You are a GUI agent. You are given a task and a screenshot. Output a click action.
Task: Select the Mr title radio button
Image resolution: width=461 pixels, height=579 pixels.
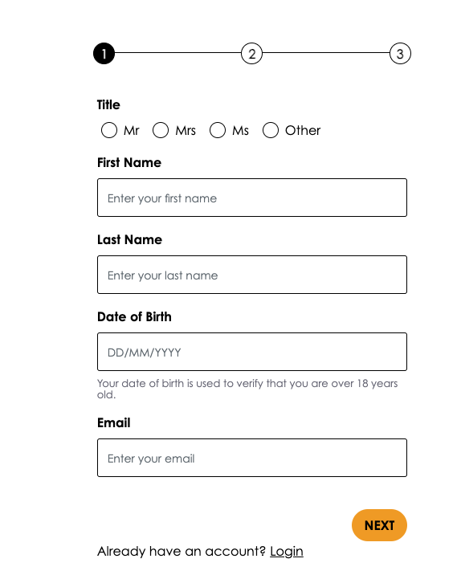109,130
